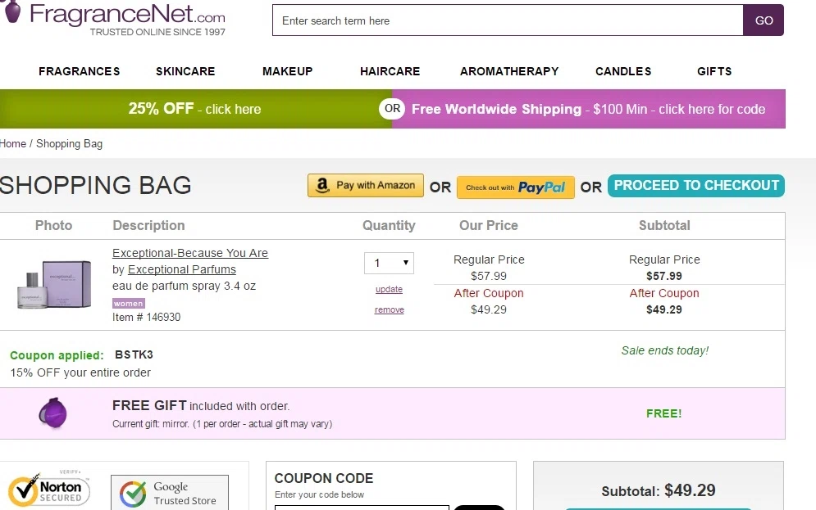
Task: Click PROCEED TO CHECKOUT button
Action: (695, 185)
